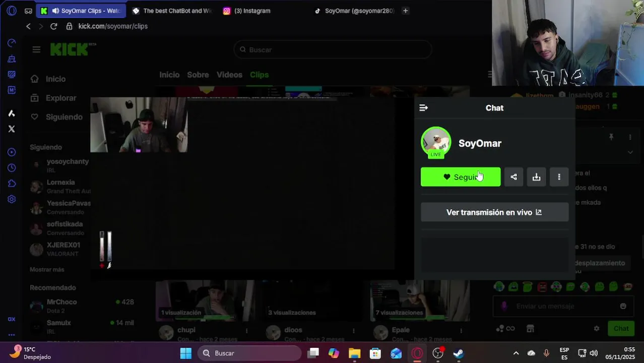Open clip thumbnail with 1 visualización
This screenshot has height=363, width=644.
[x=205, y=300]
